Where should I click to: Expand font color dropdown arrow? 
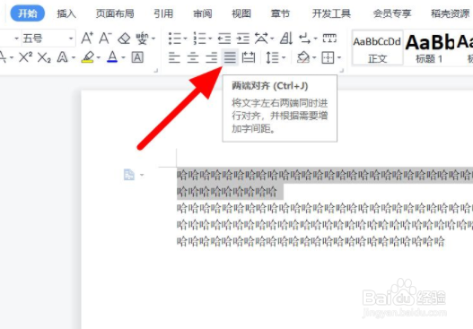(123, 57)
